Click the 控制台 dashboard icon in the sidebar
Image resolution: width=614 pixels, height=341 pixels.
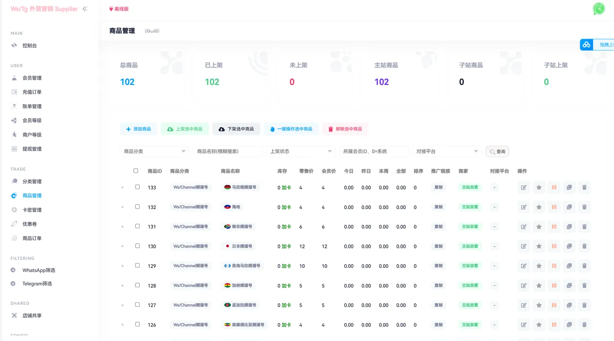[x=13, y=45]
